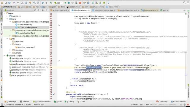Click the Cut scissors icon

click(22, 3)
